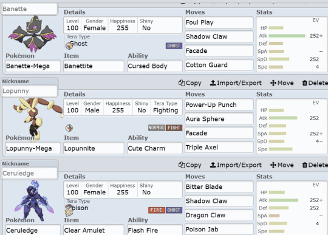Viewport: 328px width, 235px height.
Task: Select Ceruledge's Shadow Claw move slot
Action: tap(219, 201)
